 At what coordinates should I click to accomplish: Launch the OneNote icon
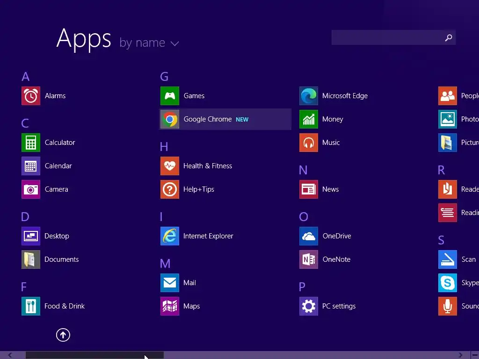pyautogui.click(x=309, y=259)
